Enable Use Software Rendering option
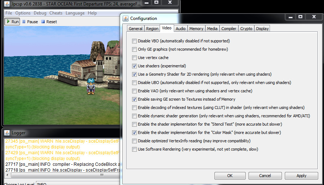Image resolution: width=324 pixels, height=185 pixels. click(x=135, y=149)
